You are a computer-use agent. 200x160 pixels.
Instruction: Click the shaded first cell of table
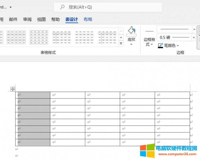pos(34,95)
